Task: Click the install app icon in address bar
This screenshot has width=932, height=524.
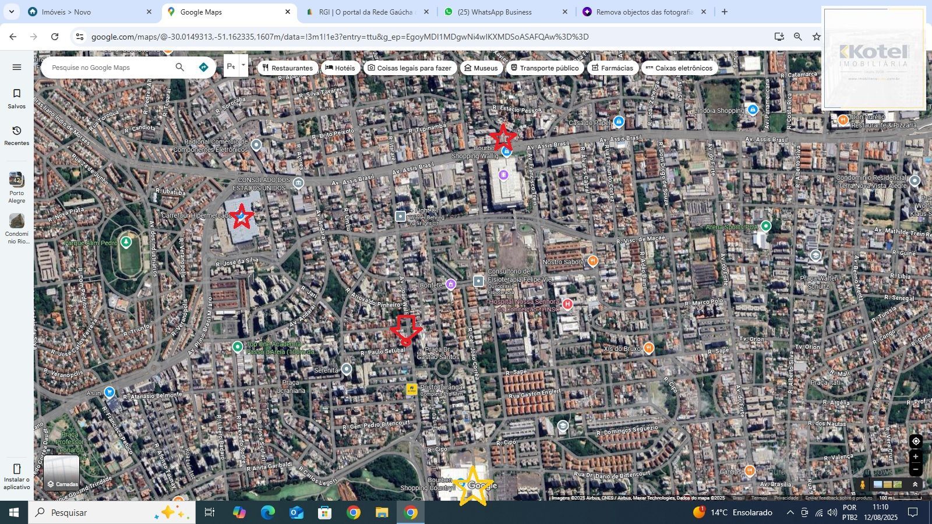Action: [779, 37]
